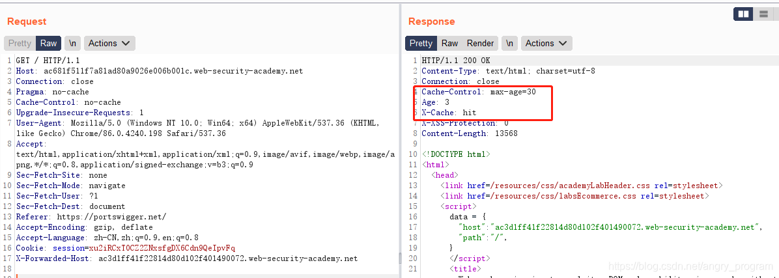Screen dimensions: 779x278
Task: Click the 'Pragma: no-cache' header
Action: (53, 92)
